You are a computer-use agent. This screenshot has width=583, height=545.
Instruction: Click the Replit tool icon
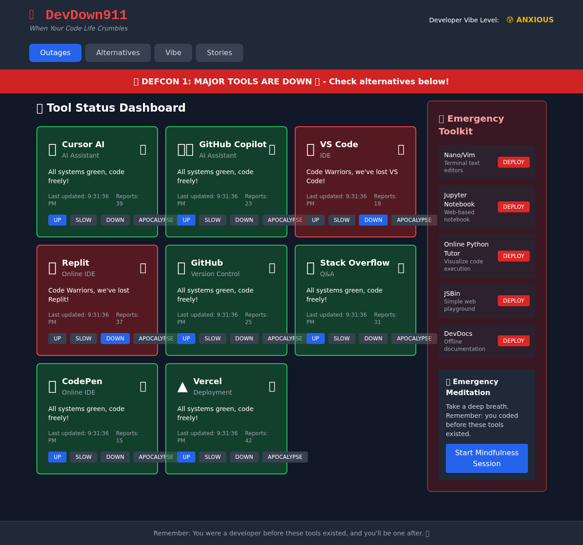(52, 268)
